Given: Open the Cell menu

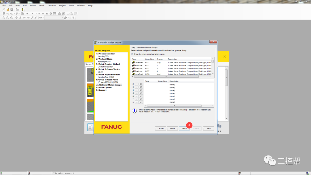Looking at the screenshot, I should [25, 5].
